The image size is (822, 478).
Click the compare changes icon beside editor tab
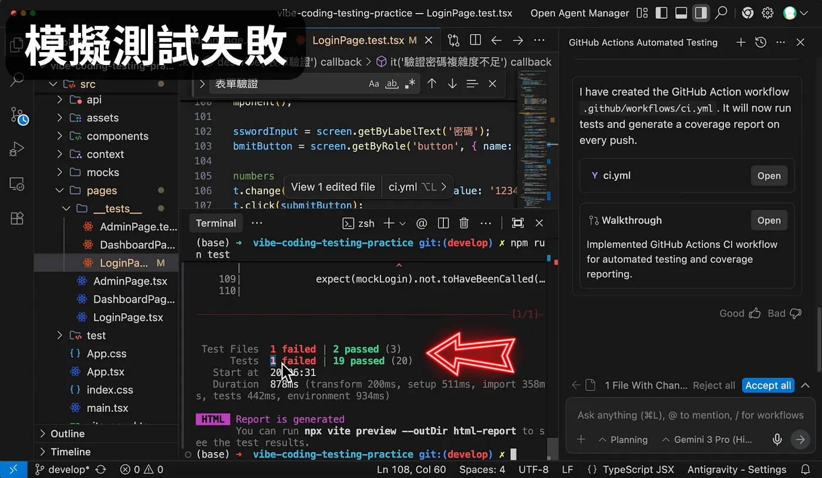[x=454, y=40]
